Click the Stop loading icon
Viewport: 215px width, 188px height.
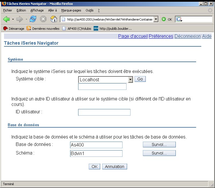click(x=43, y=19)
